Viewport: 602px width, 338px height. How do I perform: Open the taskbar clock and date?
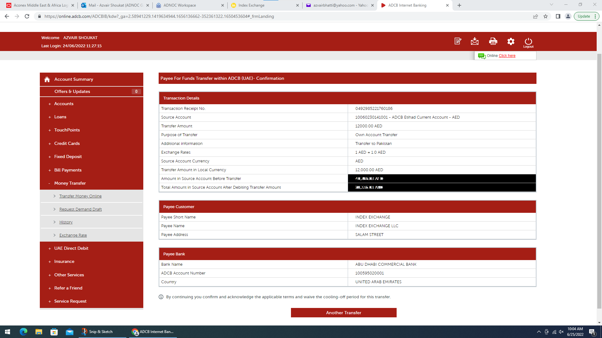pos(575,332)
